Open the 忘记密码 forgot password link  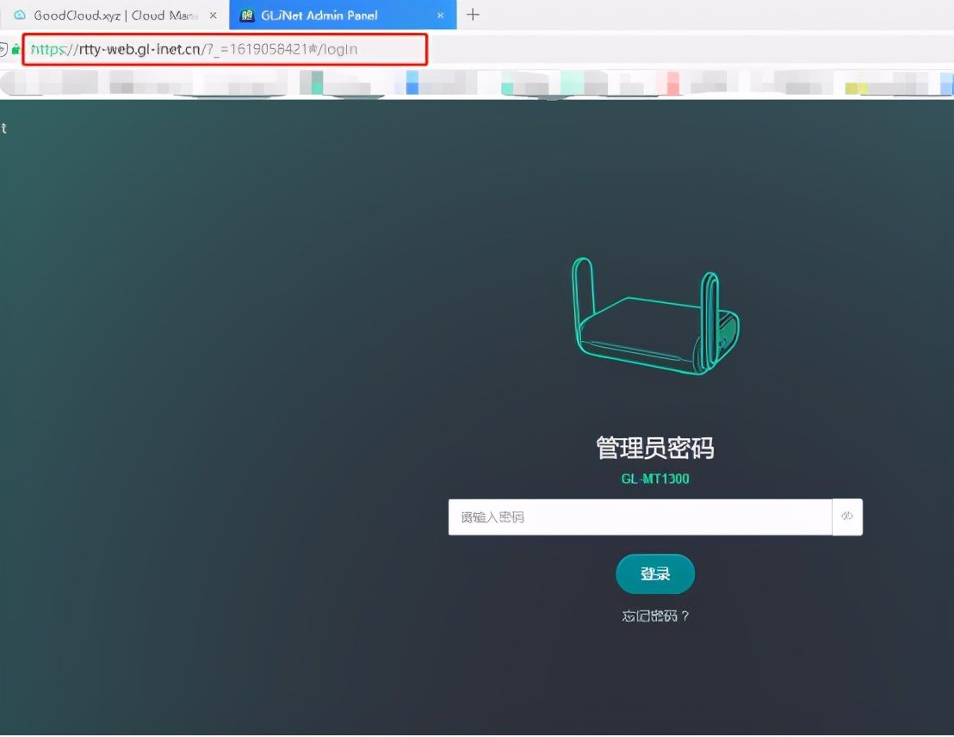[655, 616]
